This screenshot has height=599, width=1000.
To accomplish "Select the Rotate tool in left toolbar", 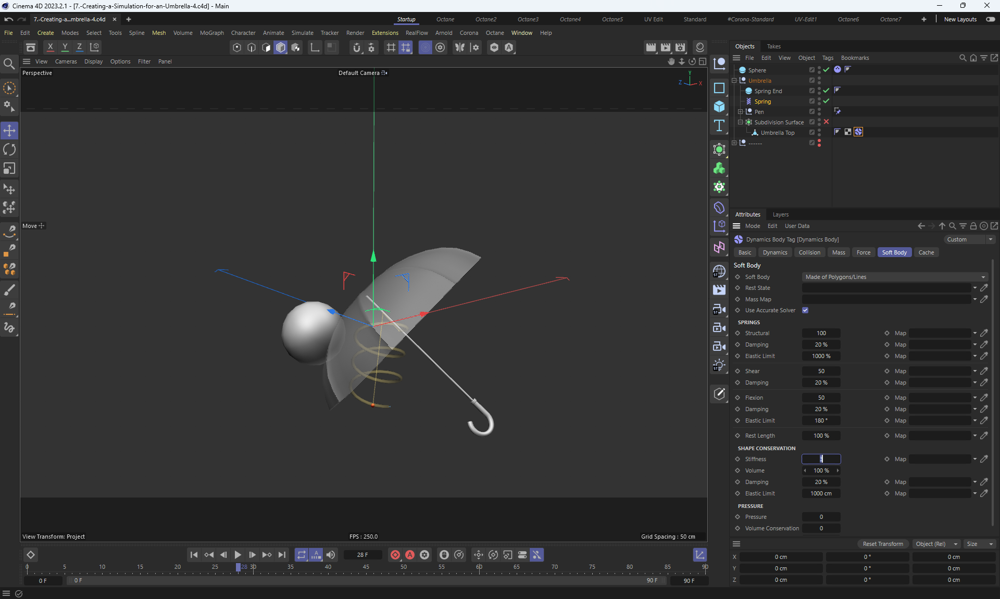I will coord(9,150).
